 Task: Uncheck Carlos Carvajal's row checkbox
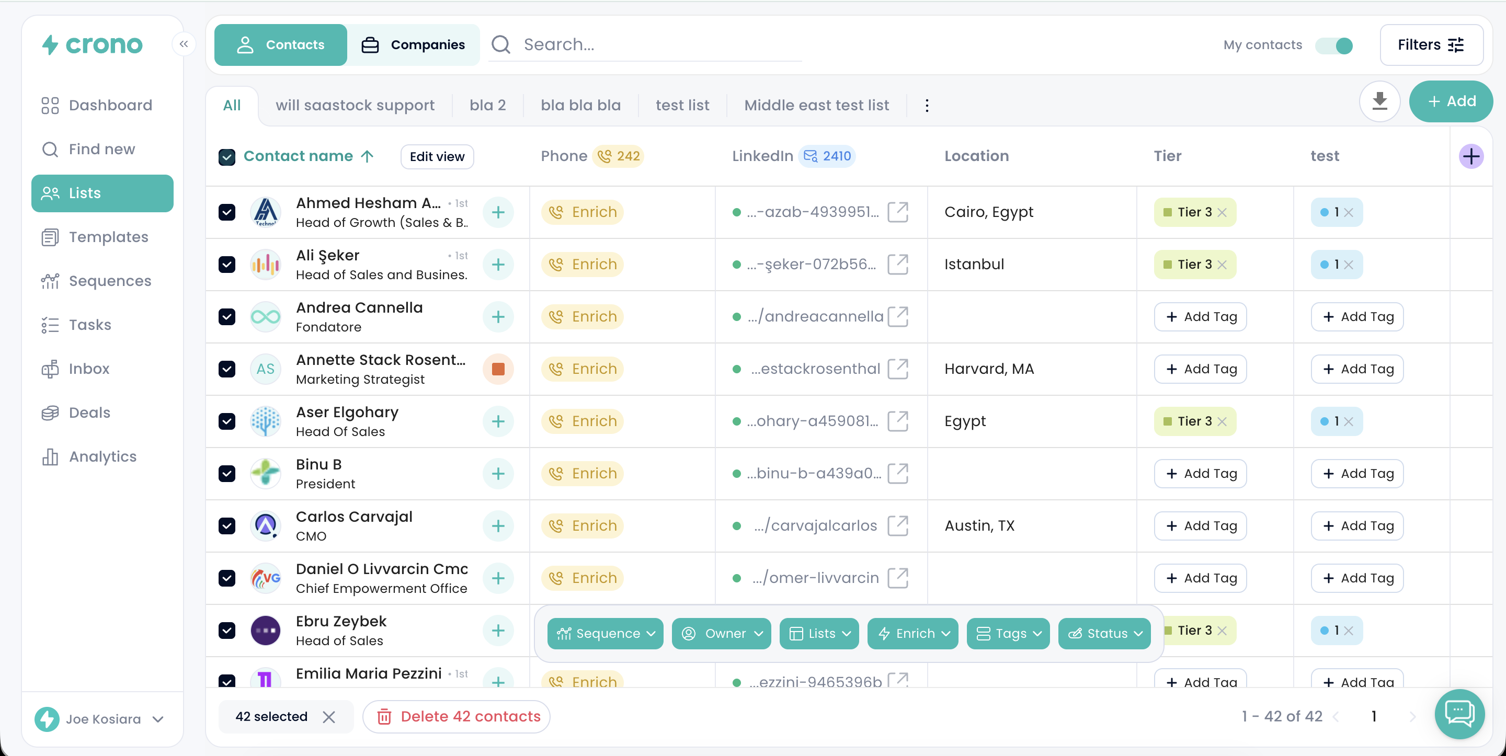tap(227, 525)
